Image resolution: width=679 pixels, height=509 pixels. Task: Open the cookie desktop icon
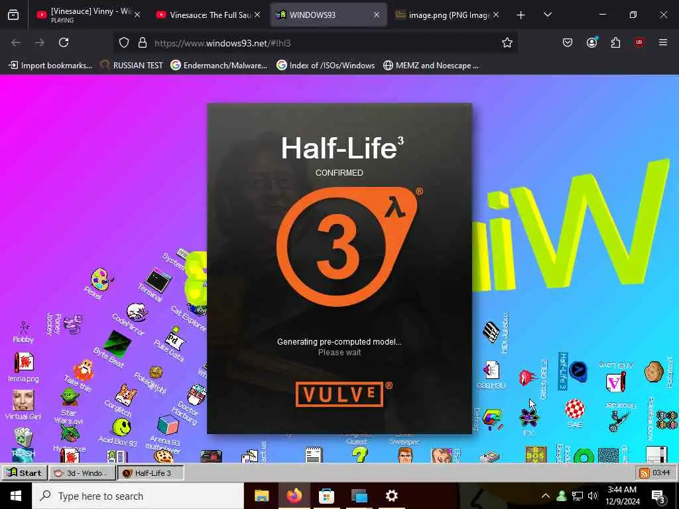tap(164, 456)
